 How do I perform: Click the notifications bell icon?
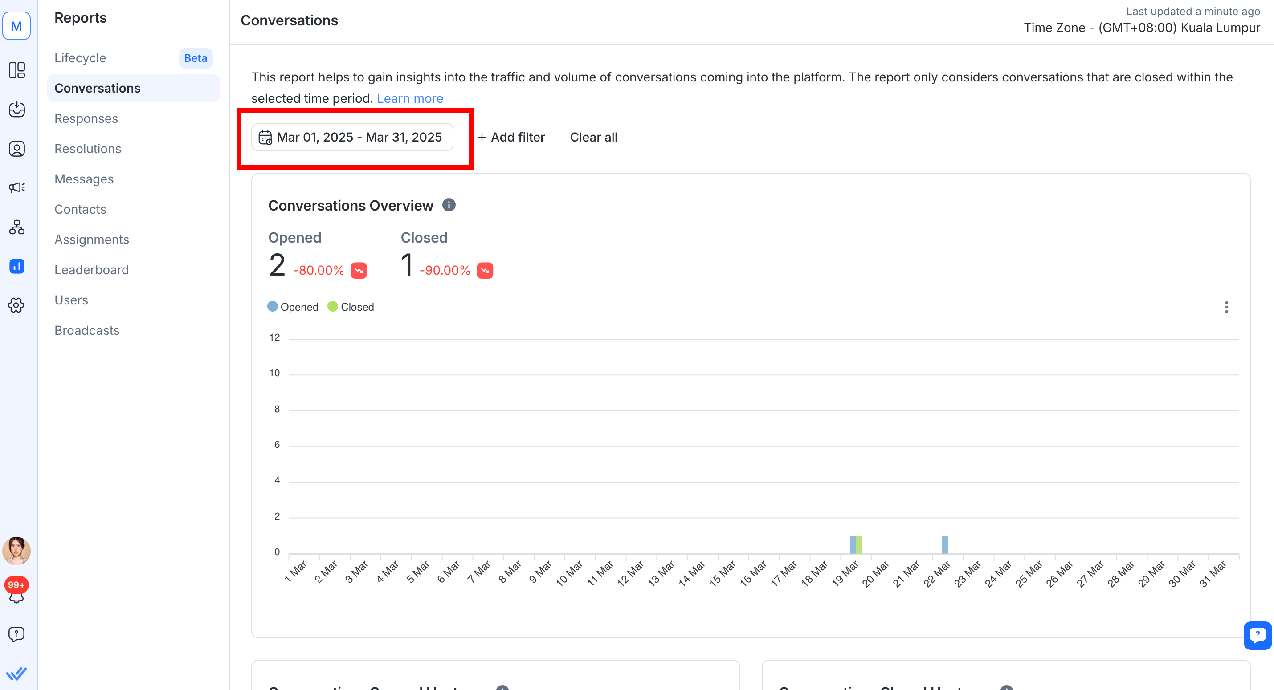[x=17, y=597]
